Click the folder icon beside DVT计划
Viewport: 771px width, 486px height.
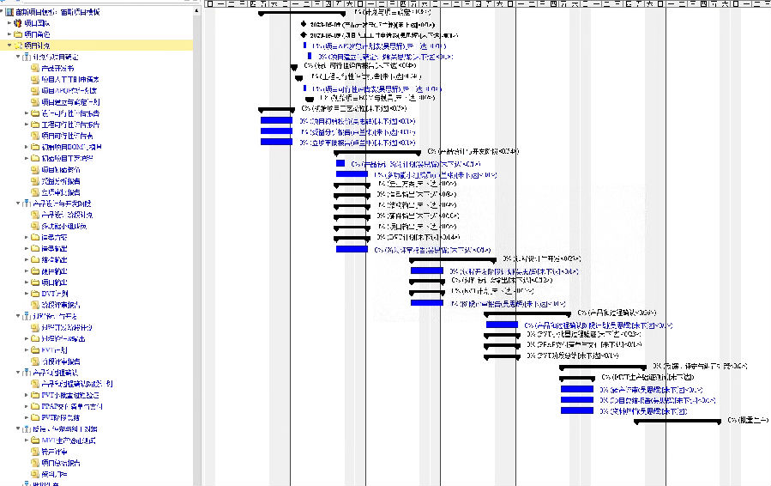[x=35, y=294]
